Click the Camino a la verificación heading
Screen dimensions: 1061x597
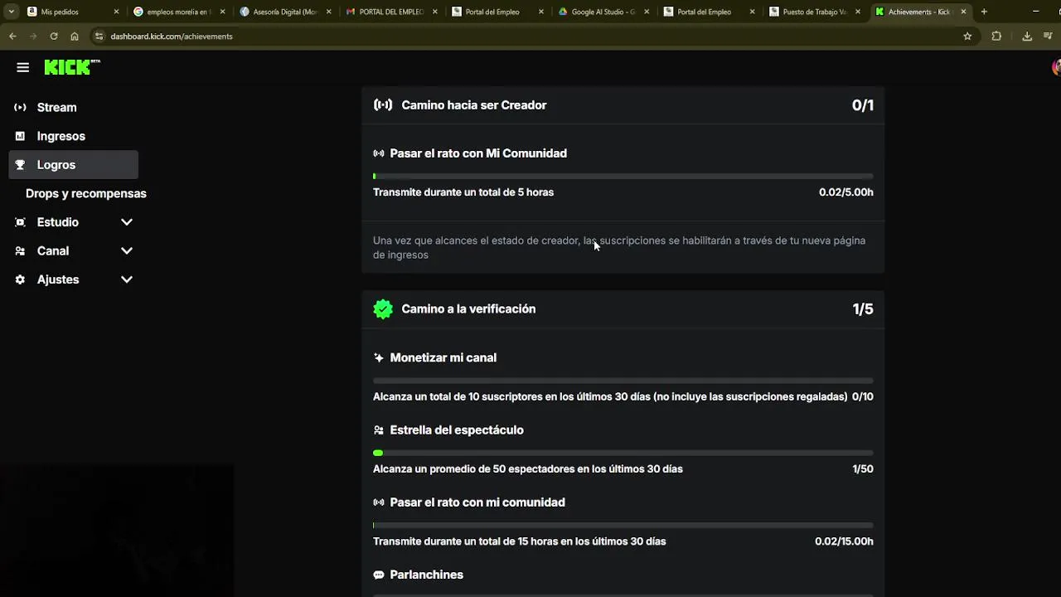[468, 308]
